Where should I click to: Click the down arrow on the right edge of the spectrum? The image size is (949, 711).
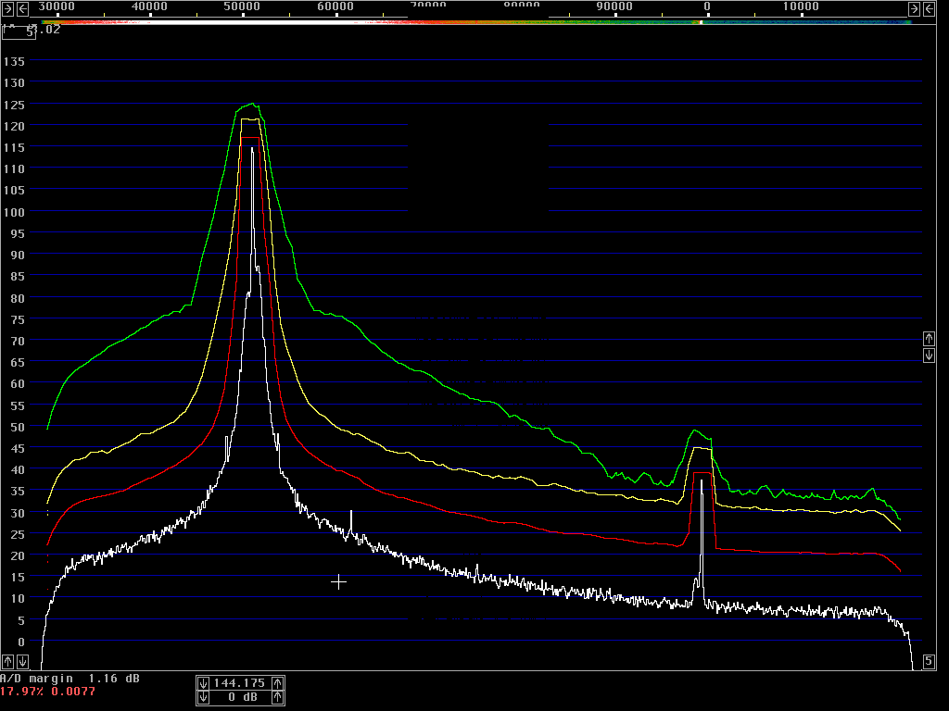pos(929,355)
